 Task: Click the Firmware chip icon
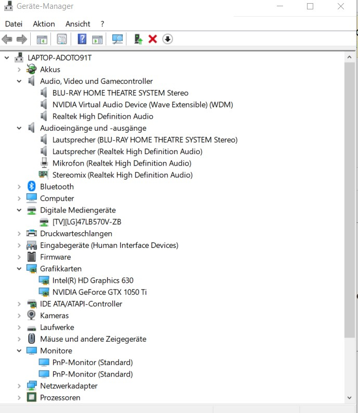pos(32,257)
